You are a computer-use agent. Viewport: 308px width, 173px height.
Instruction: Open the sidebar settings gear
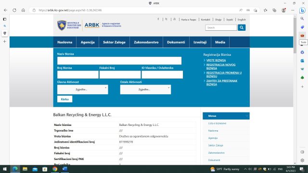[x=302, y=160]
